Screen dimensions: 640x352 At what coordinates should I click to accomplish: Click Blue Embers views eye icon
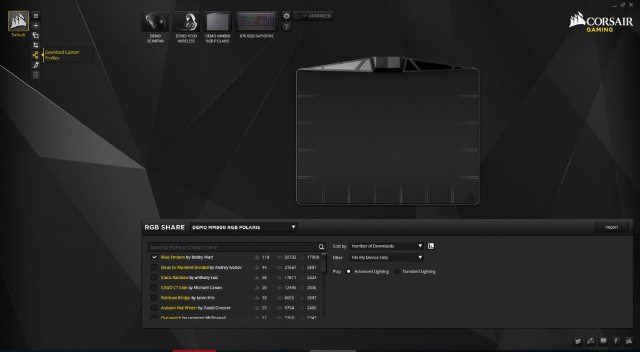click(x=279, y=257)
